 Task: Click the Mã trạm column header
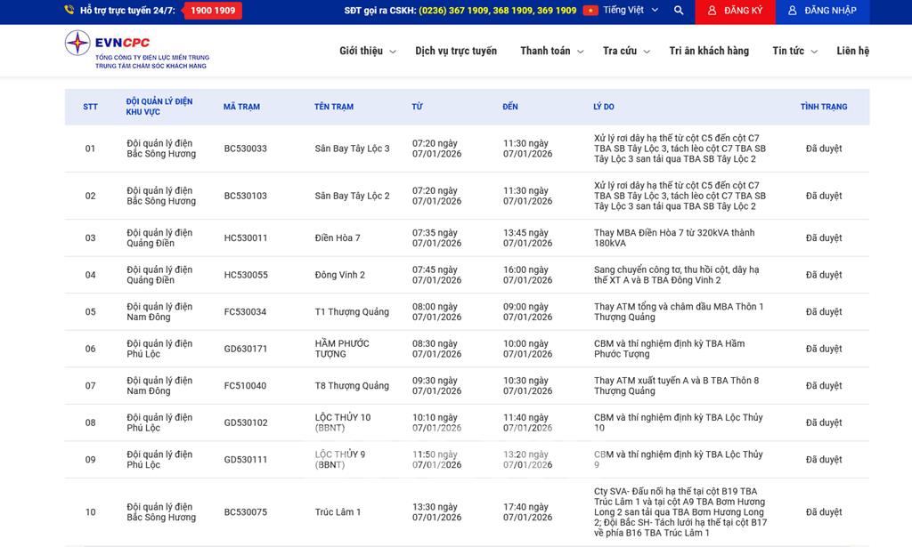tap(241, 107)
